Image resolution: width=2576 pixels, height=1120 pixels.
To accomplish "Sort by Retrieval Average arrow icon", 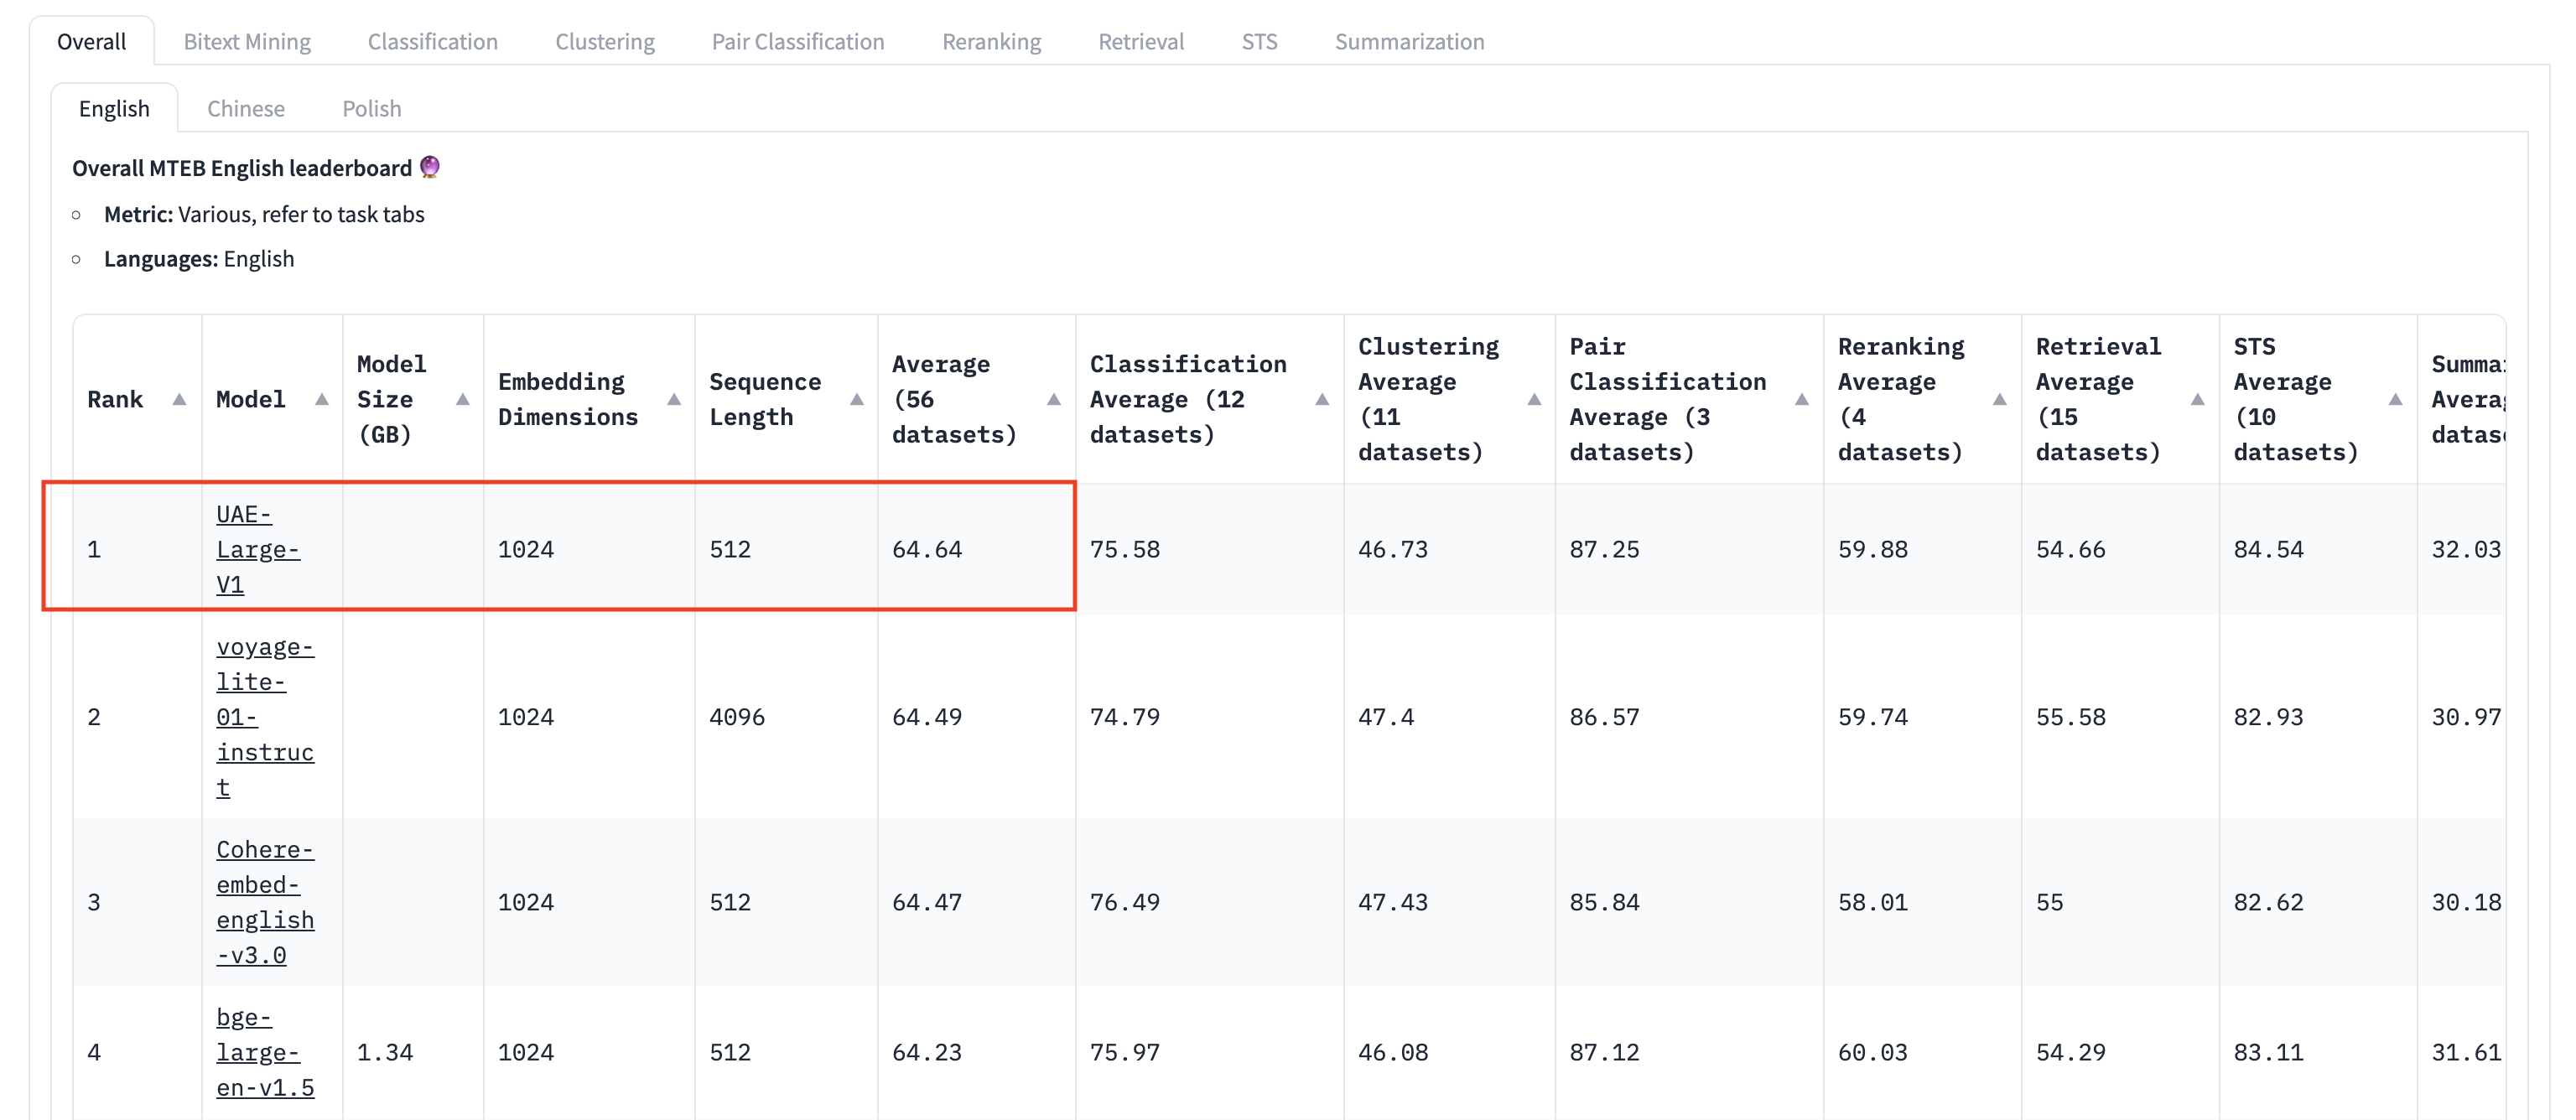I will point(2198,400).
